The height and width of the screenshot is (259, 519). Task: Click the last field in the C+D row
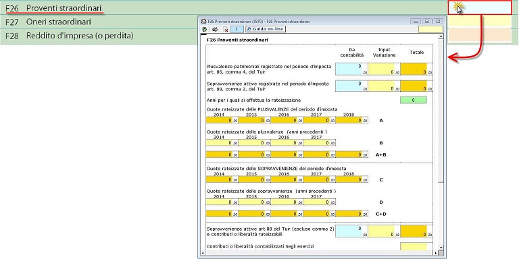(351, 214)
